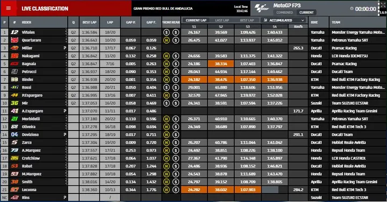Click Rossi's rear tyre S icon
The width and height of the screenshot is (387, 202).
(x=175, y=88)
